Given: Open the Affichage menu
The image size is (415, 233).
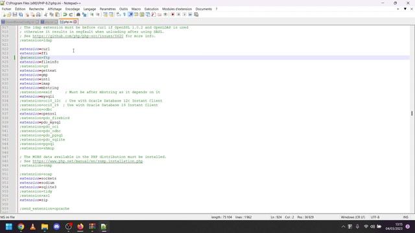Looking at the screenshot, I should [x=54, y=9].
